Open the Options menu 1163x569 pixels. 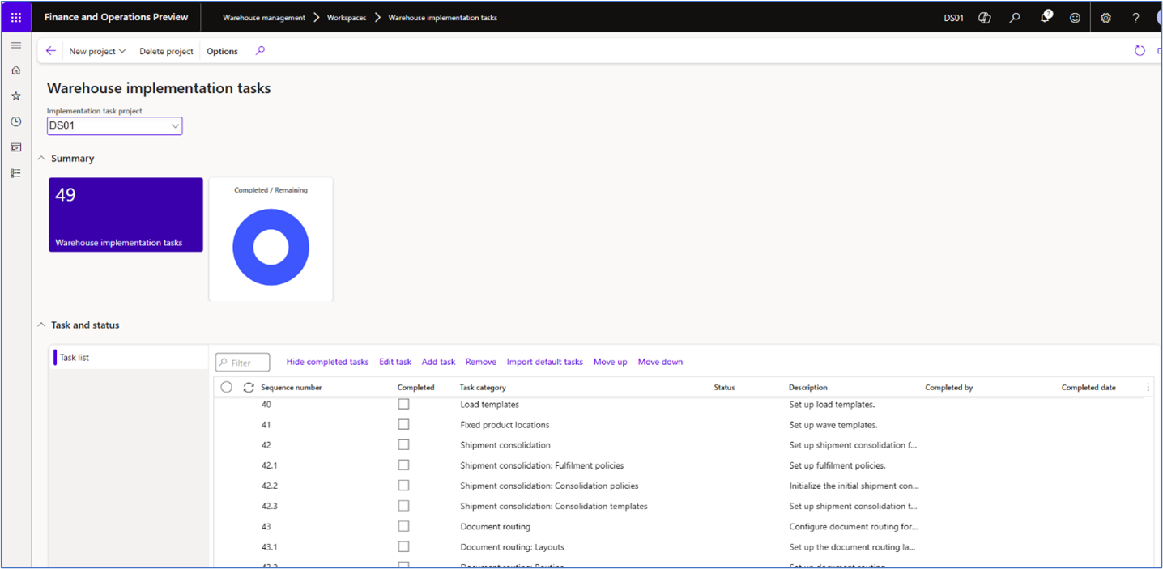point(222,51)
